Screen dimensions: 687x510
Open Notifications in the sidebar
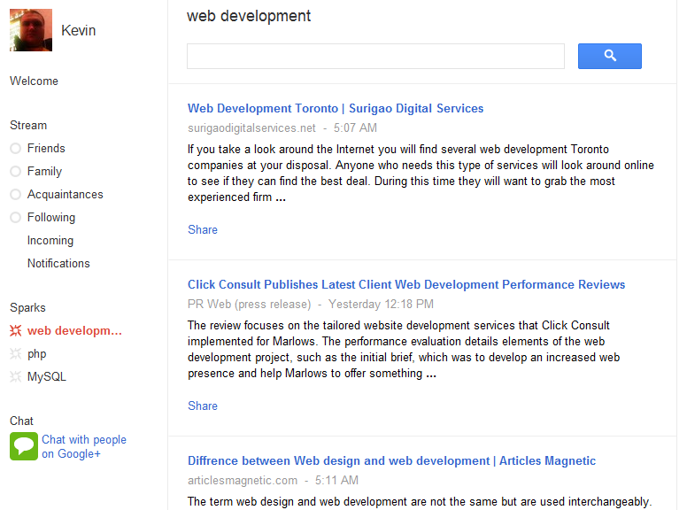point(58,263)
